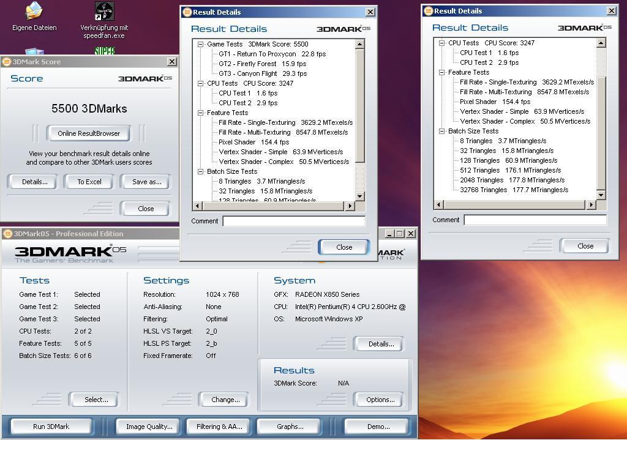Export score with To Excel button
Image resolution: width=627 pixels, height=470 pixels.
tap(89, 182)
